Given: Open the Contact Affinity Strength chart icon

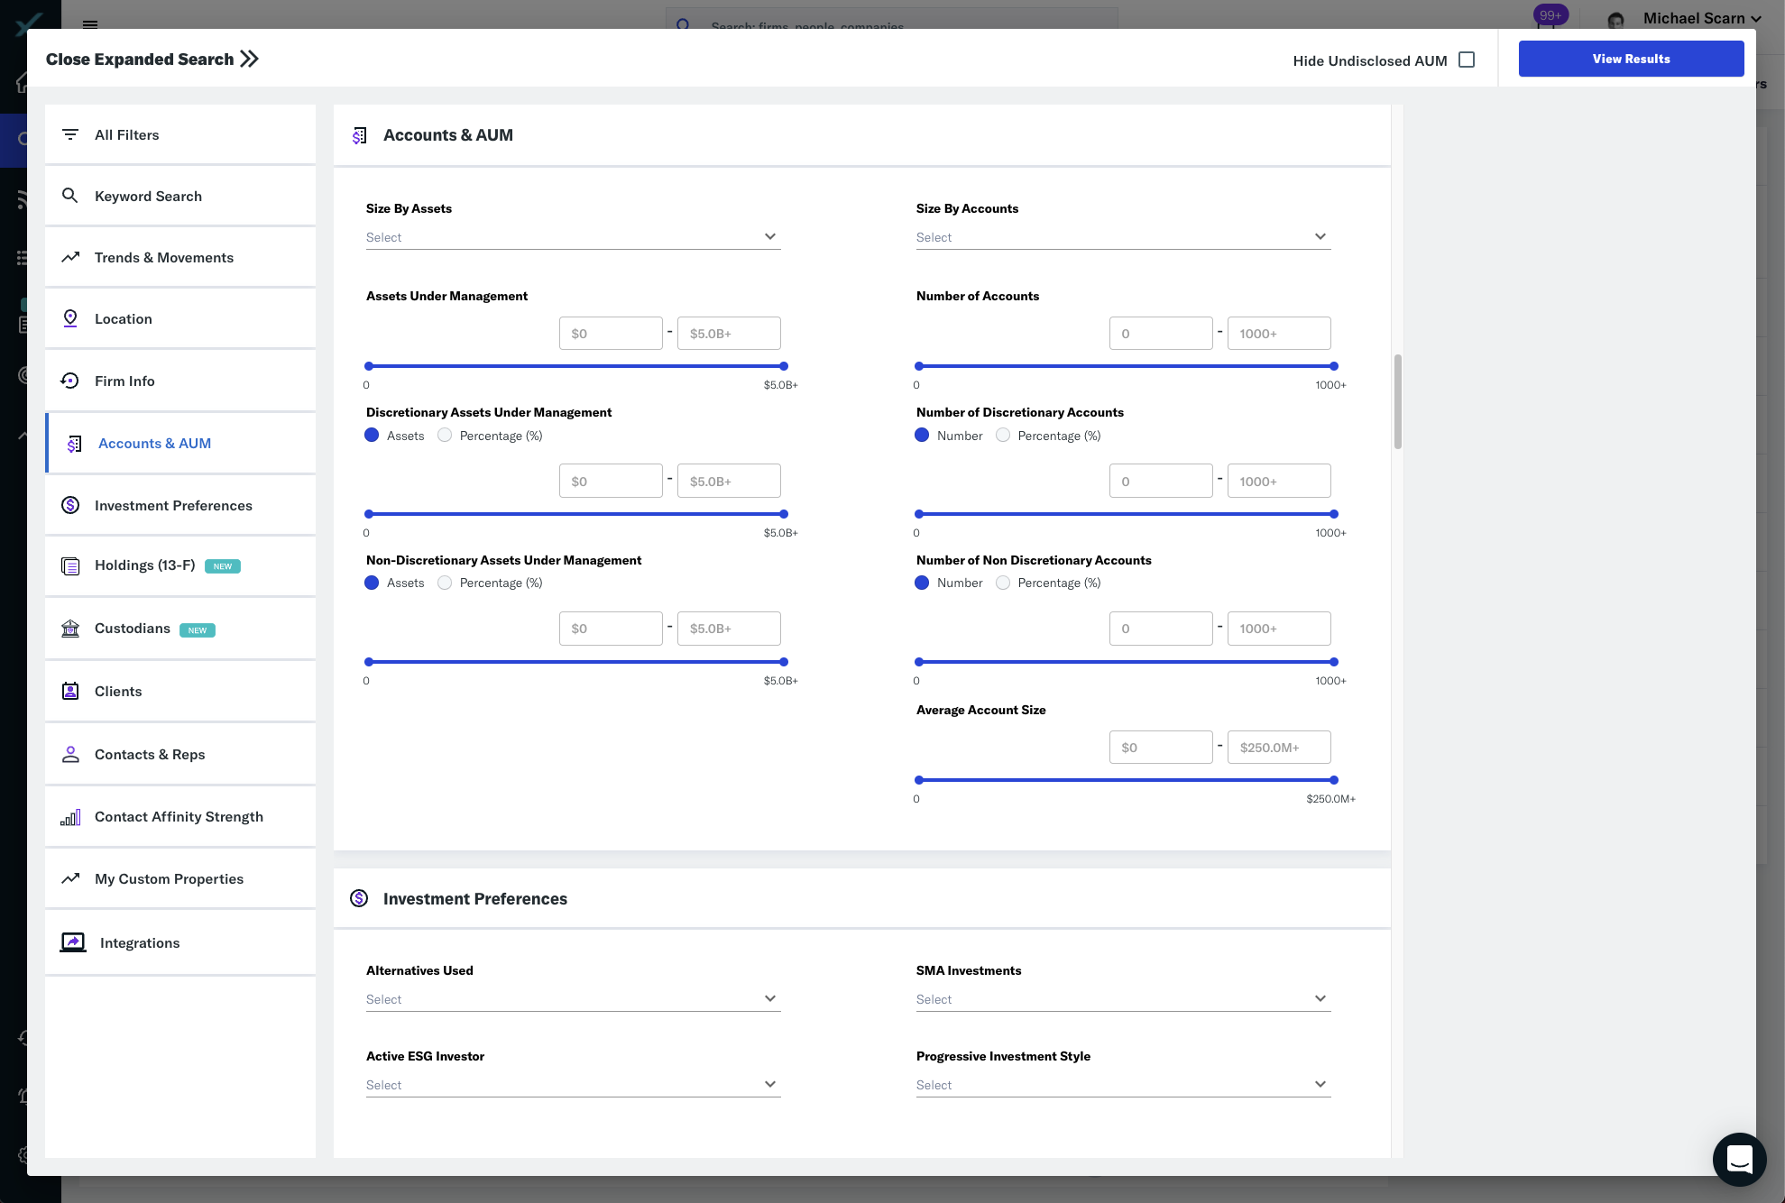Looking at the screenshot, I should click(70, 817).
